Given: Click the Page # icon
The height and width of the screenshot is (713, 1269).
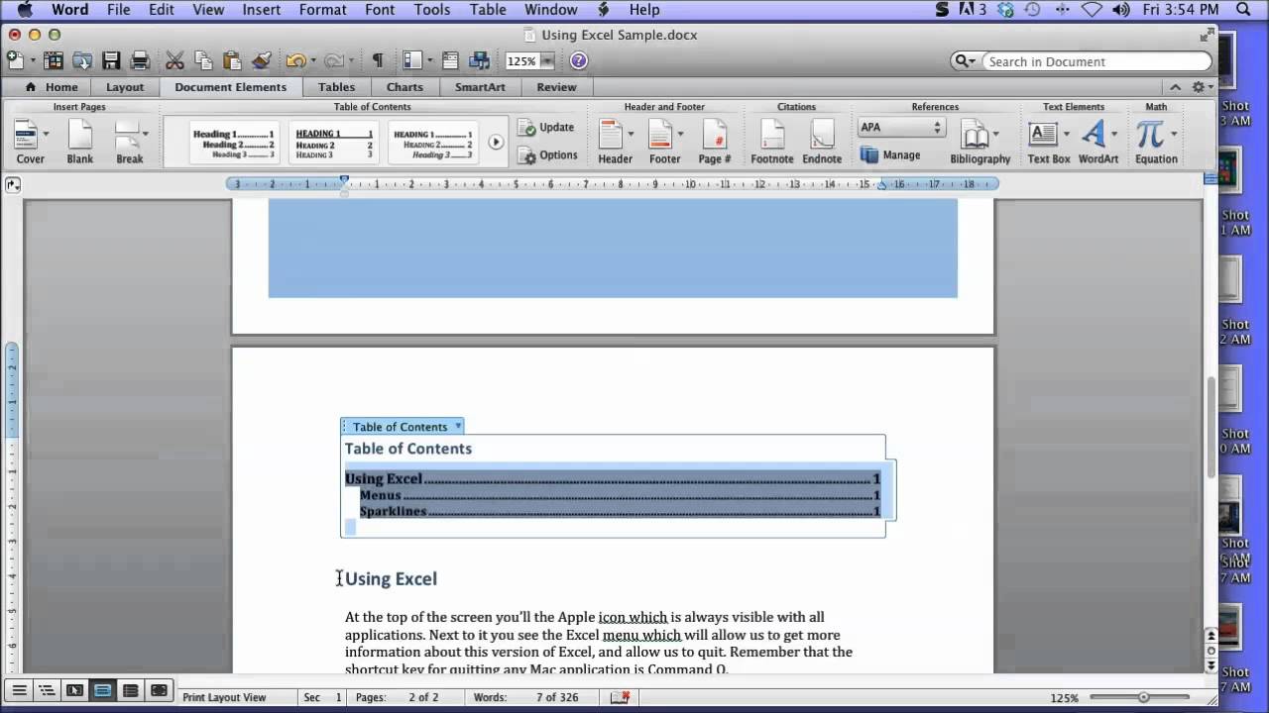Looking at the screenshot, I should [714, 142].
